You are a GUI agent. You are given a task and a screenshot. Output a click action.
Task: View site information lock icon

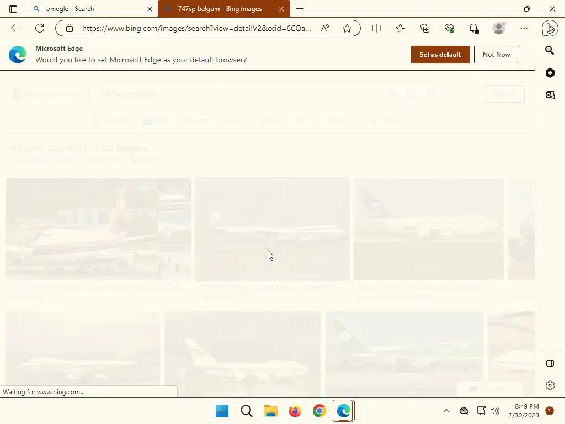pyautogui.click(x=70, y=28)
